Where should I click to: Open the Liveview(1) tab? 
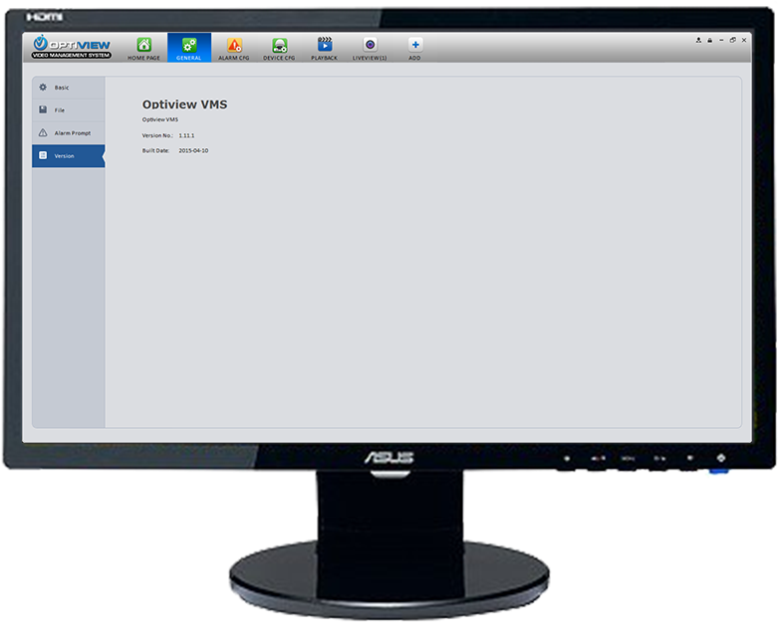pyautogui.click(x=370, y=48)
